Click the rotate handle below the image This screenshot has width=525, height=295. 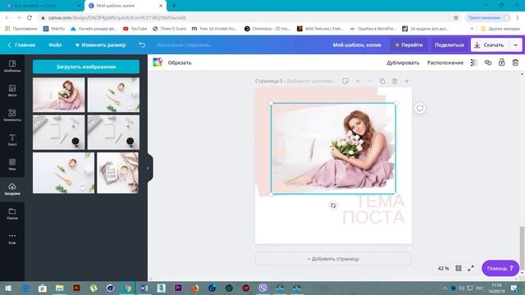click(333, 206)
